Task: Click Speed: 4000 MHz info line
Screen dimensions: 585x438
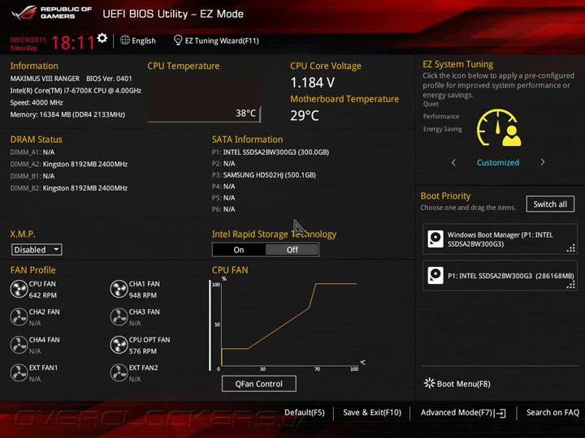Action: [37, 103]
